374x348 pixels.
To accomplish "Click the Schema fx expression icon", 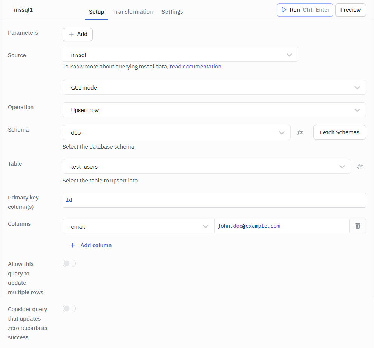I will 300,132.
